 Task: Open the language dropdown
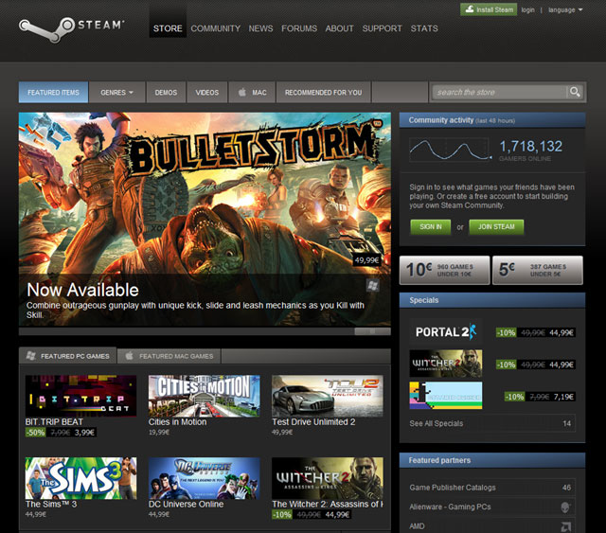(x=565, y=10)
